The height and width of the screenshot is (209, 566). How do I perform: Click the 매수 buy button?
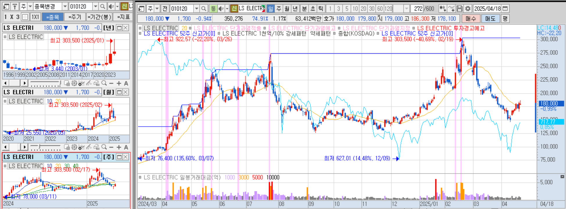pos(471,19)
